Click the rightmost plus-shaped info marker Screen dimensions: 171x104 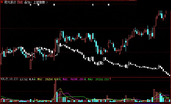[x=93, y=5]
